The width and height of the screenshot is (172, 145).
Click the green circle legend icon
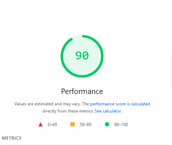[107, 124]
